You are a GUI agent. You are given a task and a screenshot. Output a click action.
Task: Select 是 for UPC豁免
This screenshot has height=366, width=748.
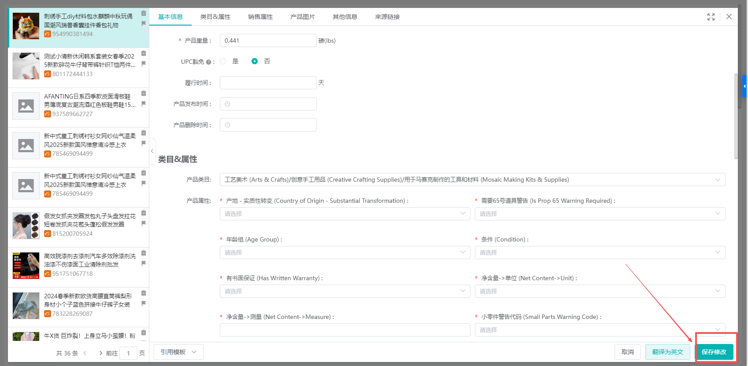click(x=223, y=61)
